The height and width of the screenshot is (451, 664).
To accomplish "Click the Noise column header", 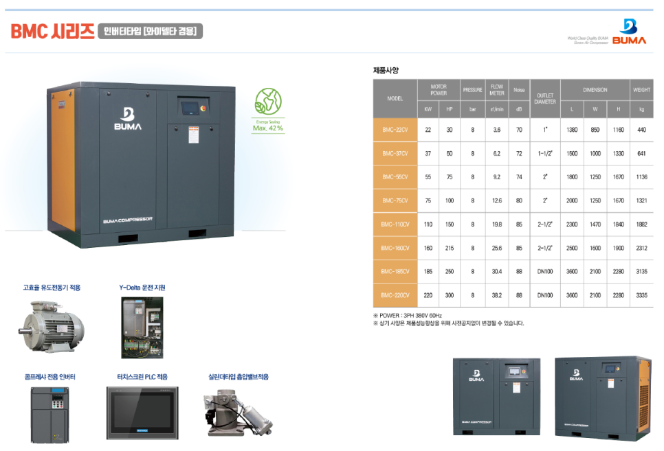I will (519, 90).
